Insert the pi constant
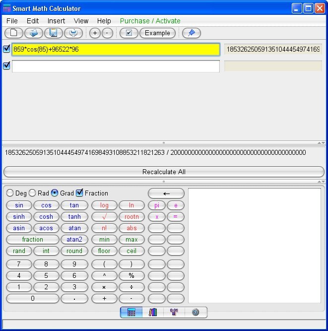 (x=157, y=205)
